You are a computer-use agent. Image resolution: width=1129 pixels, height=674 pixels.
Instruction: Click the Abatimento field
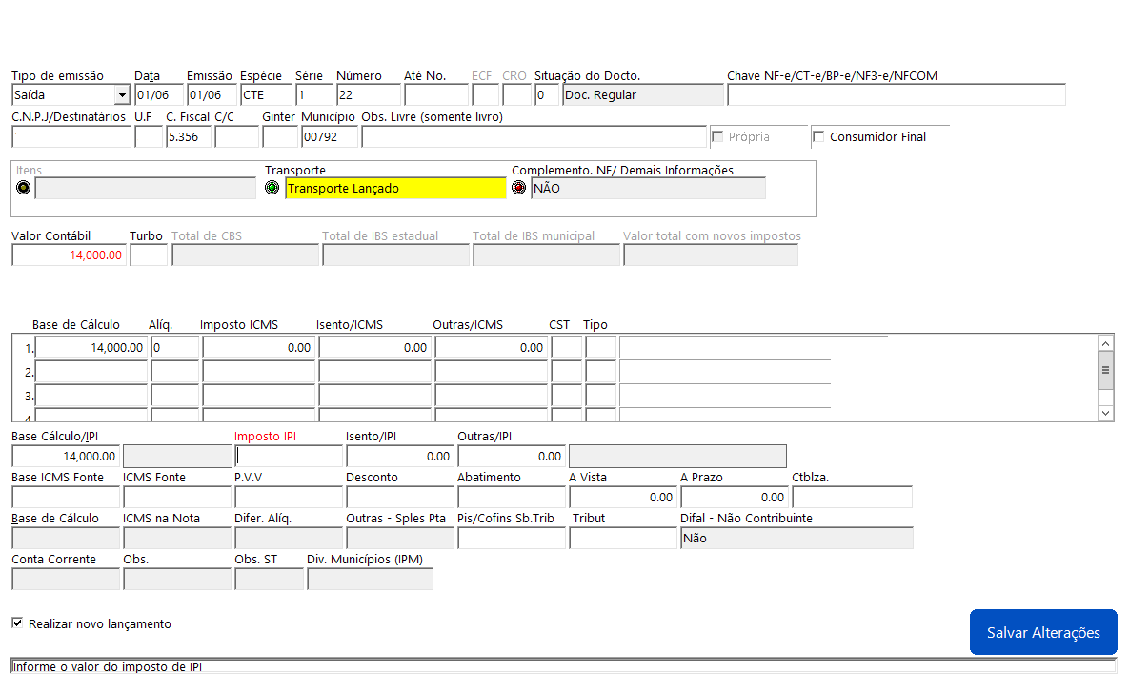(x=512, y=498)
